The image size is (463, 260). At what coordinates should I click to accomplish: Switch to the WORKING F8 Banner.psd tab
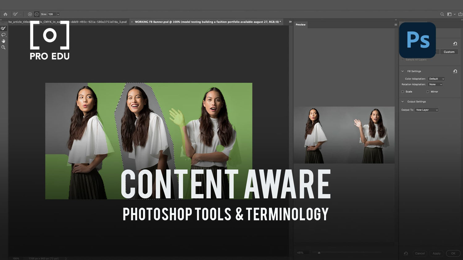pyautogui.click(x=207, y=22)
